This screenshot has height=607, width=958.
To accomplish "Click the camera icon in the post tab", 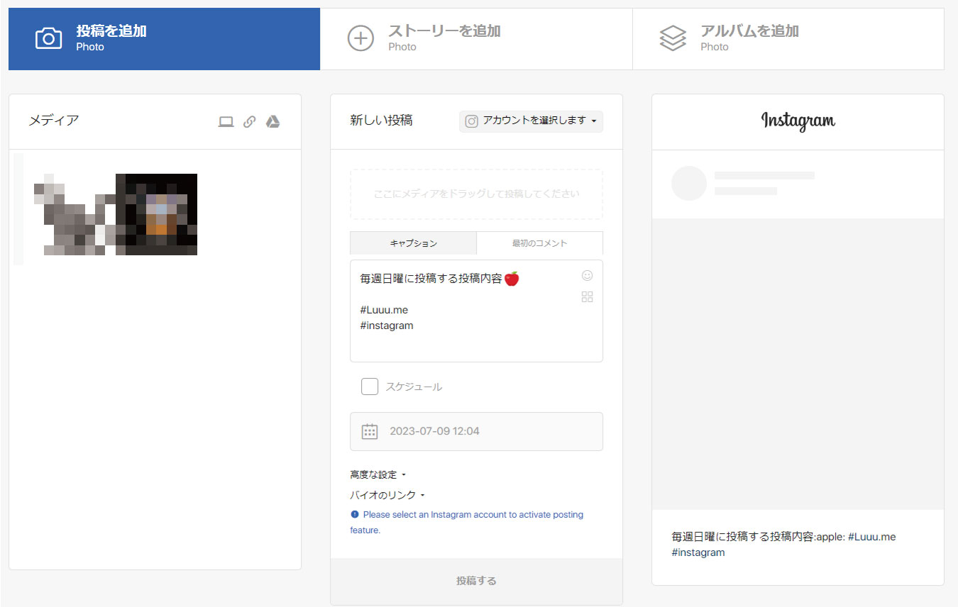I will click(x=48, y=38).
